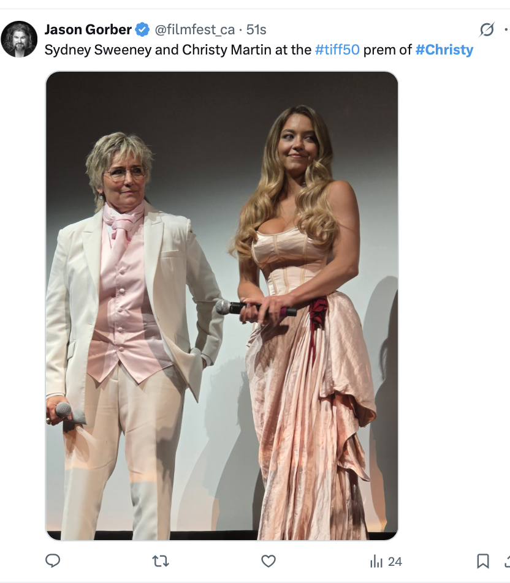Open Jason Gorber's profile avatar

tap(19, 39)
